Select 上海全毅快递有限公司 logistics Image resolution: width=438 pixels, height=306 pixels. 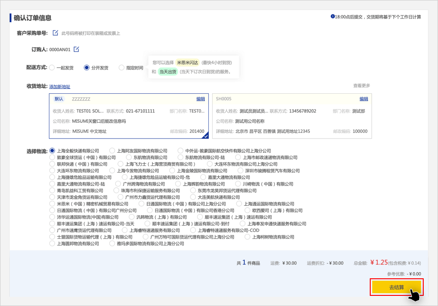53,151
